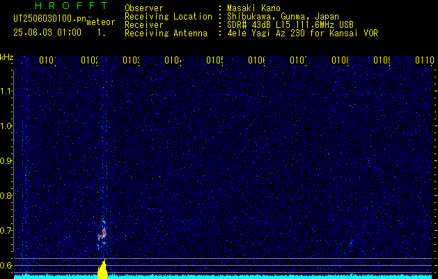The image size is (438, 279).
Task: Select the filename UT2506030100.pn text
Action: [x=50, y=19]
